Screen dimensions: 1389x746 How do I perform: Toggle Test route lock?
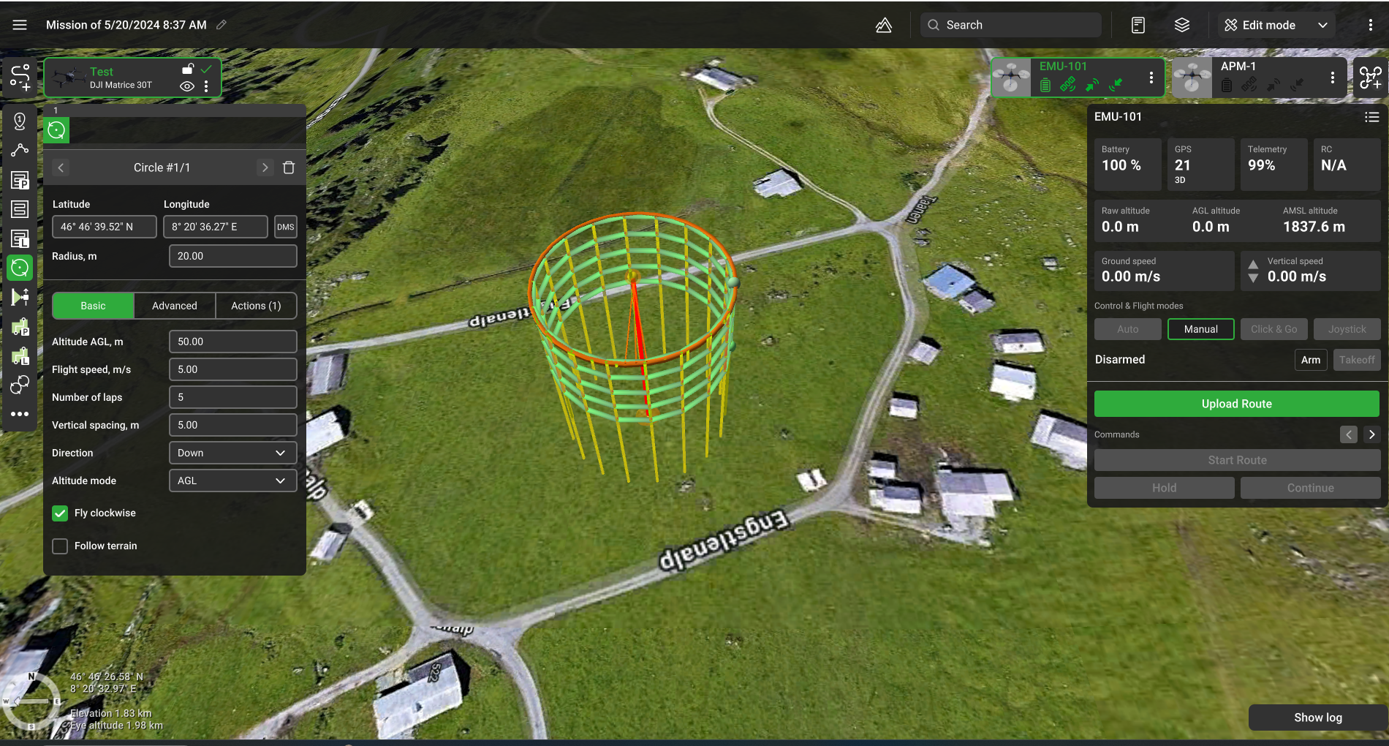(x=187, y=69)
